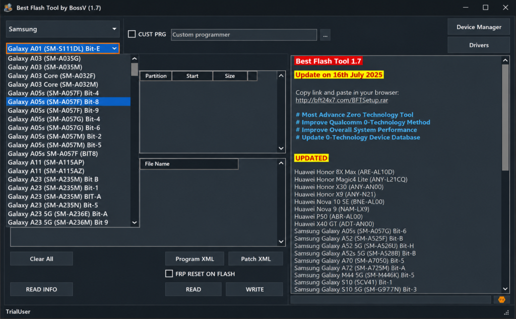Click Clear All button
516x319 pixels.
[41, 259]
